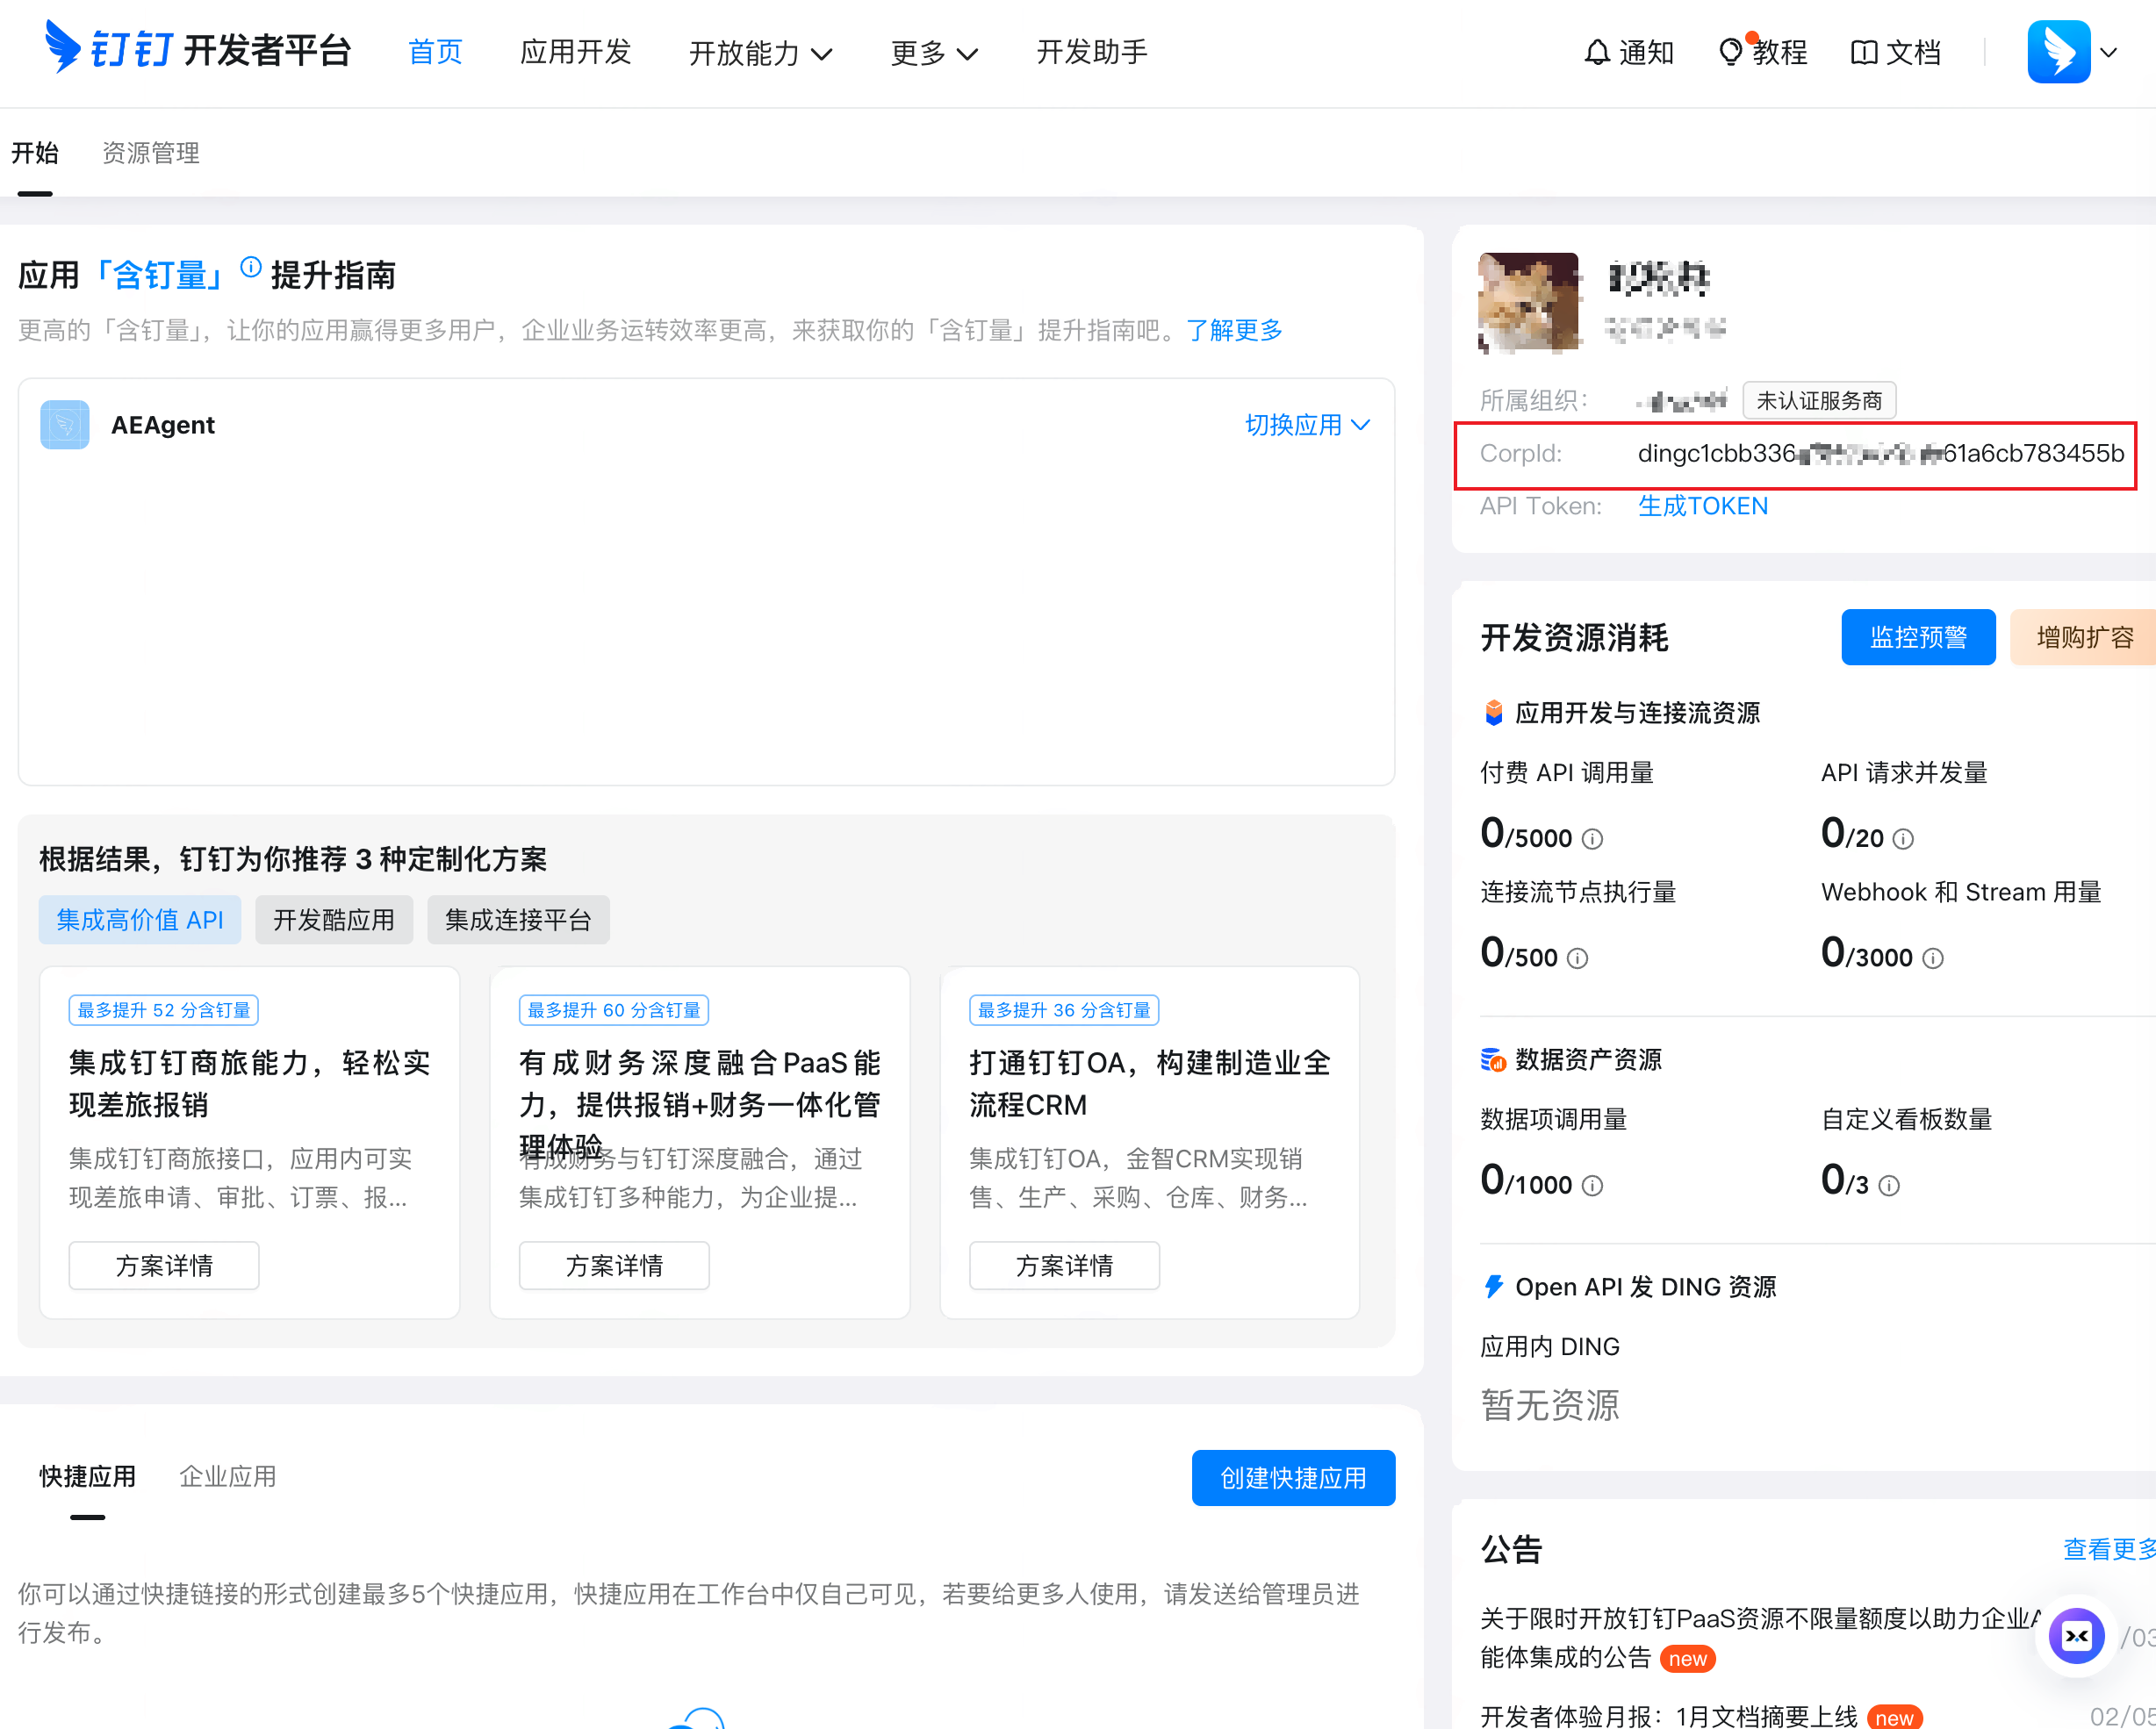Click 生成TOKEN link

(1703, 507)
